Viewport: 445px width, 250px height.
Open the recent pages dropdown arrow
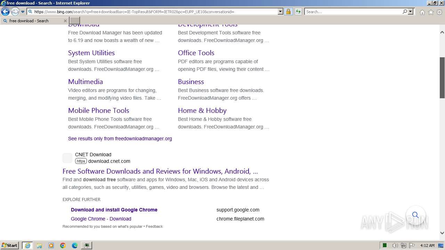pyautogui.click(x=23, y=12)
